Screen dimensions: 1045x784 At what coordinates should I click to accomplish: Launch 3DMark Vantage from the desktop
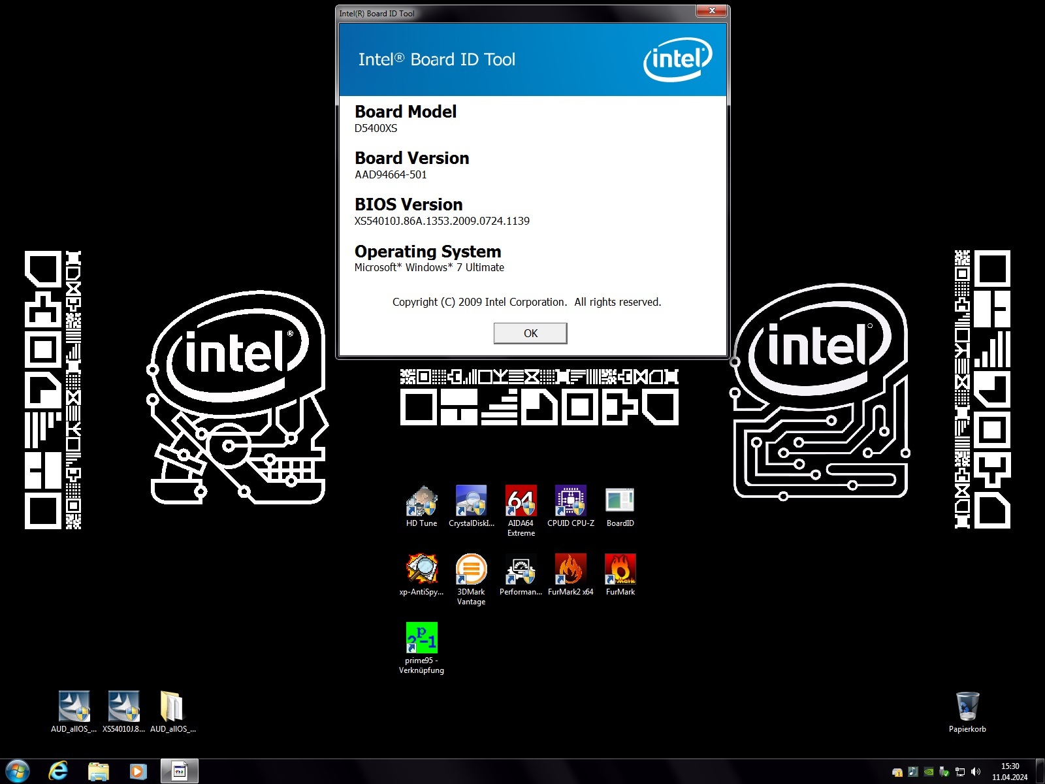[x=471, y=570]
